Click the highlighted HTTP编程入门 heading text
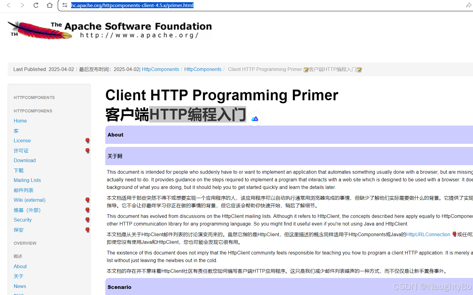 click(197, 114)
